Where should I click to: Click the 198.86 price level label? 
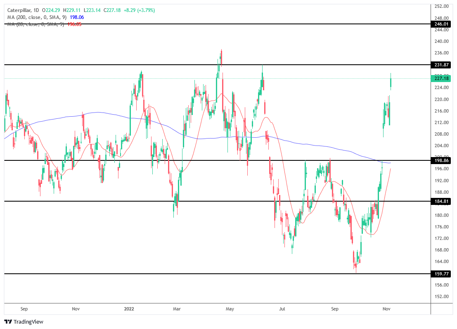tap(441, 160)
